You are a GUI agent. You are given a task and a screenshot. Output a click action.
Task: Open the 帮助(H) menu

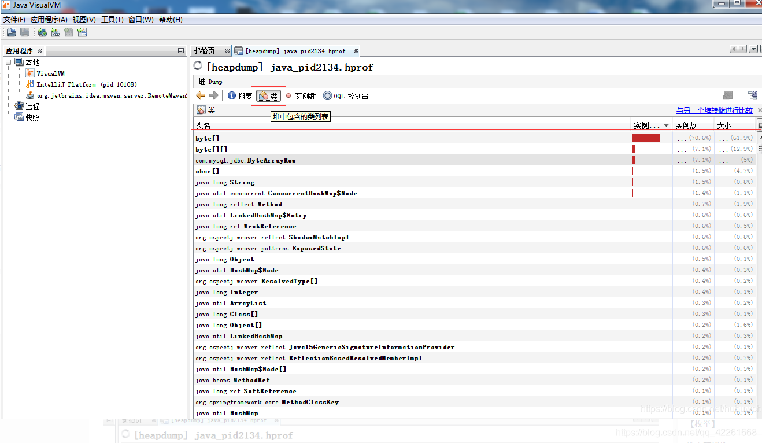[171, 20]
